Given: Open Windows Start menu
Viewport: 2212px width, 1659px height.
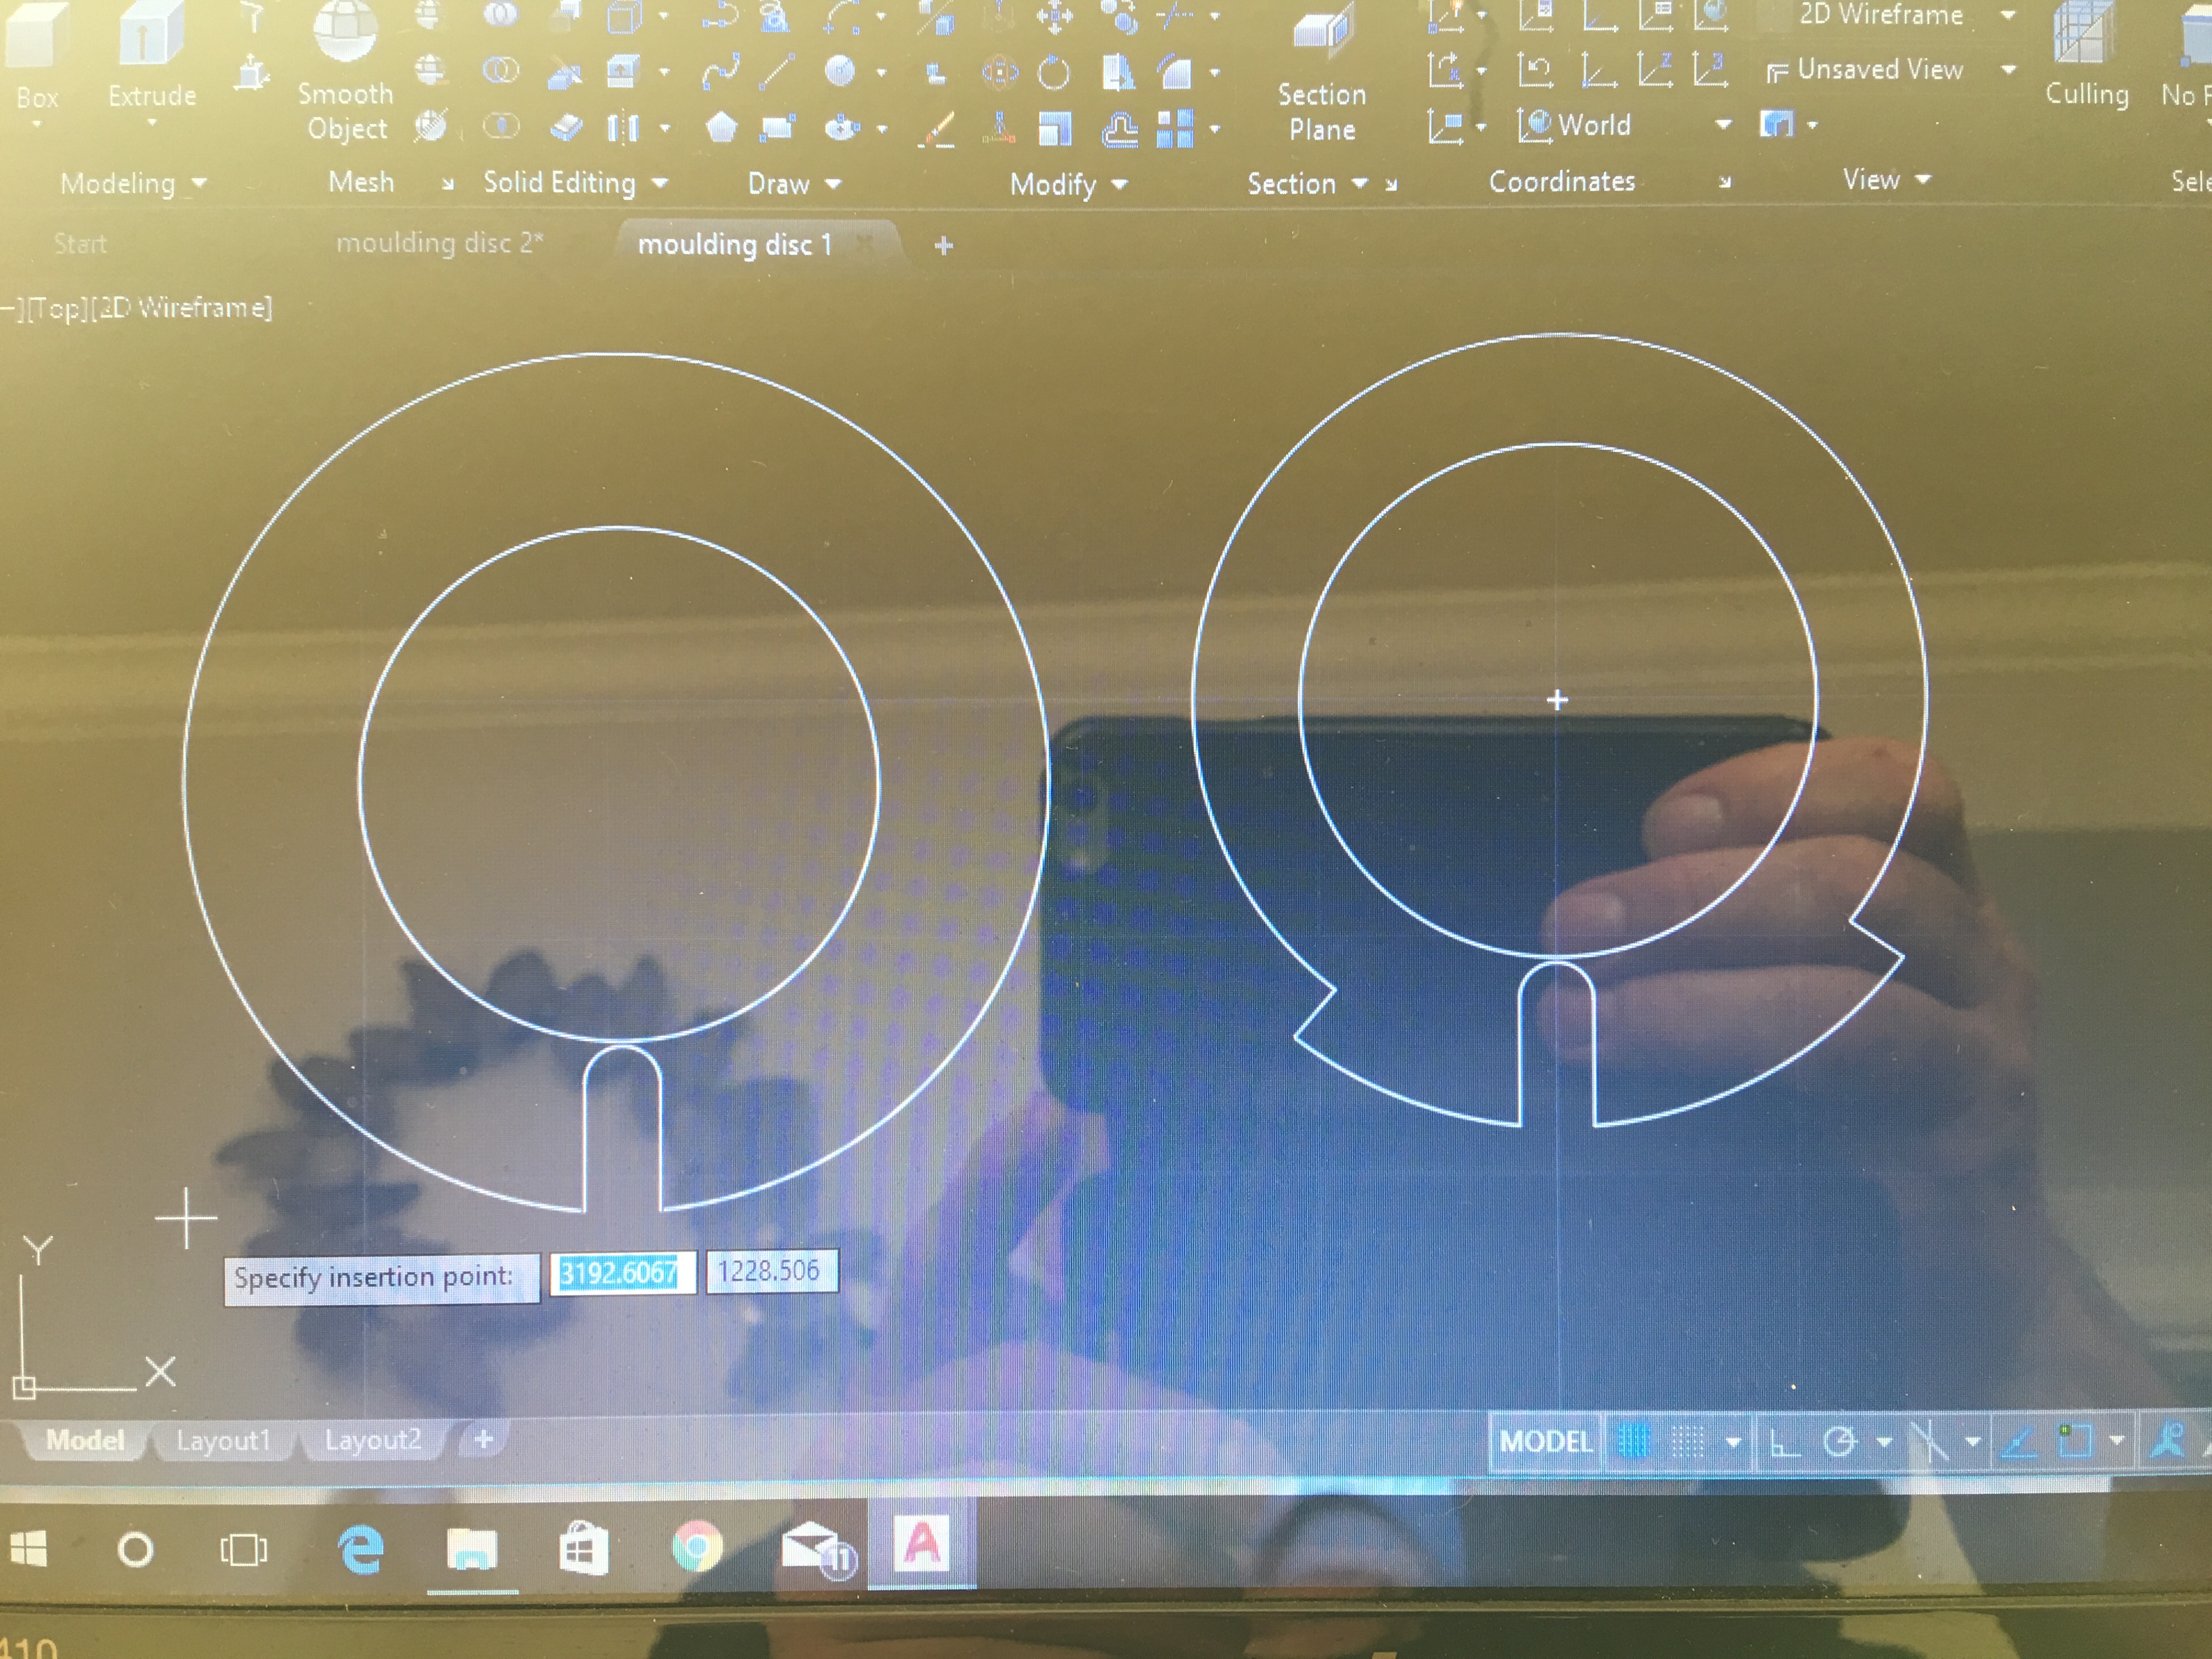Looking at the screenshot, I should pos(28,1549).
